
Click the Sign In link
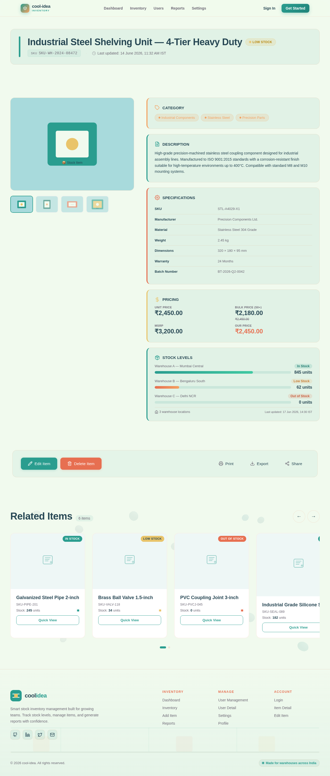coord(269,8)
